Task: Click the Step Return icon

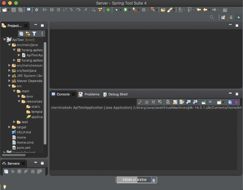Action: click(x=85, y=10)
